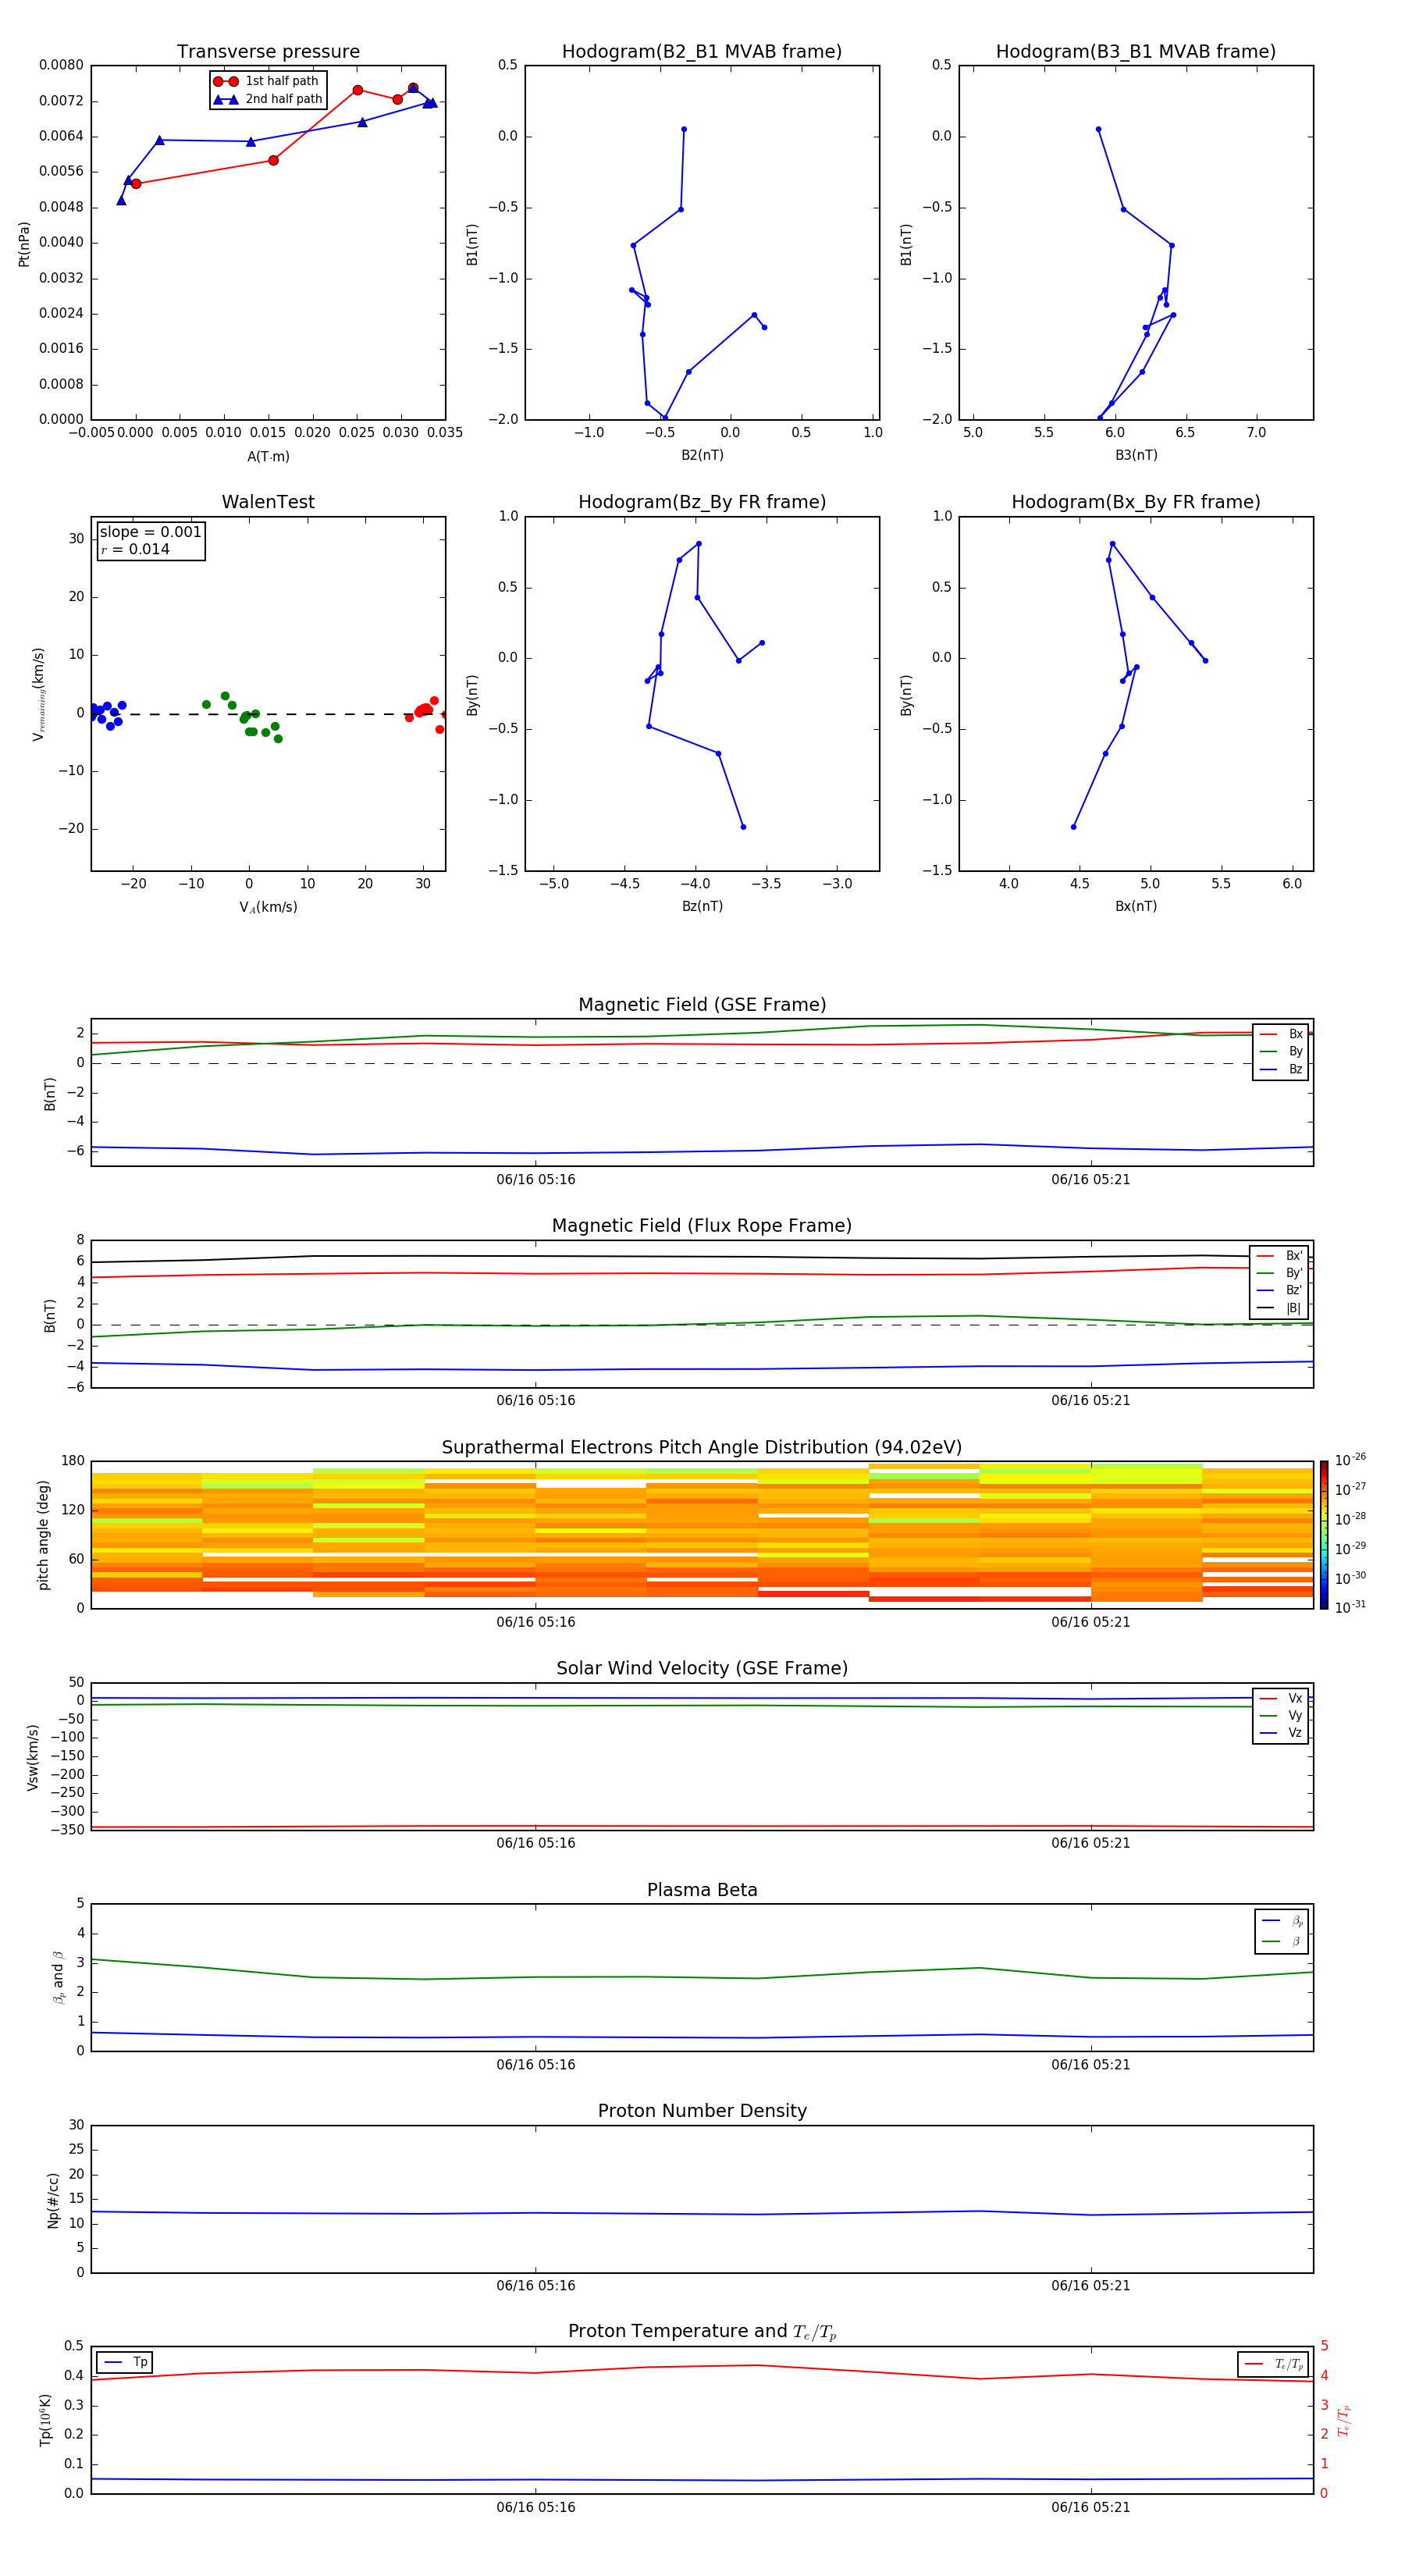Click 'Hodogram(B2_B1 MVAB frame)' title
This screenshot has height=2576, width=1405.
[702, 51]
